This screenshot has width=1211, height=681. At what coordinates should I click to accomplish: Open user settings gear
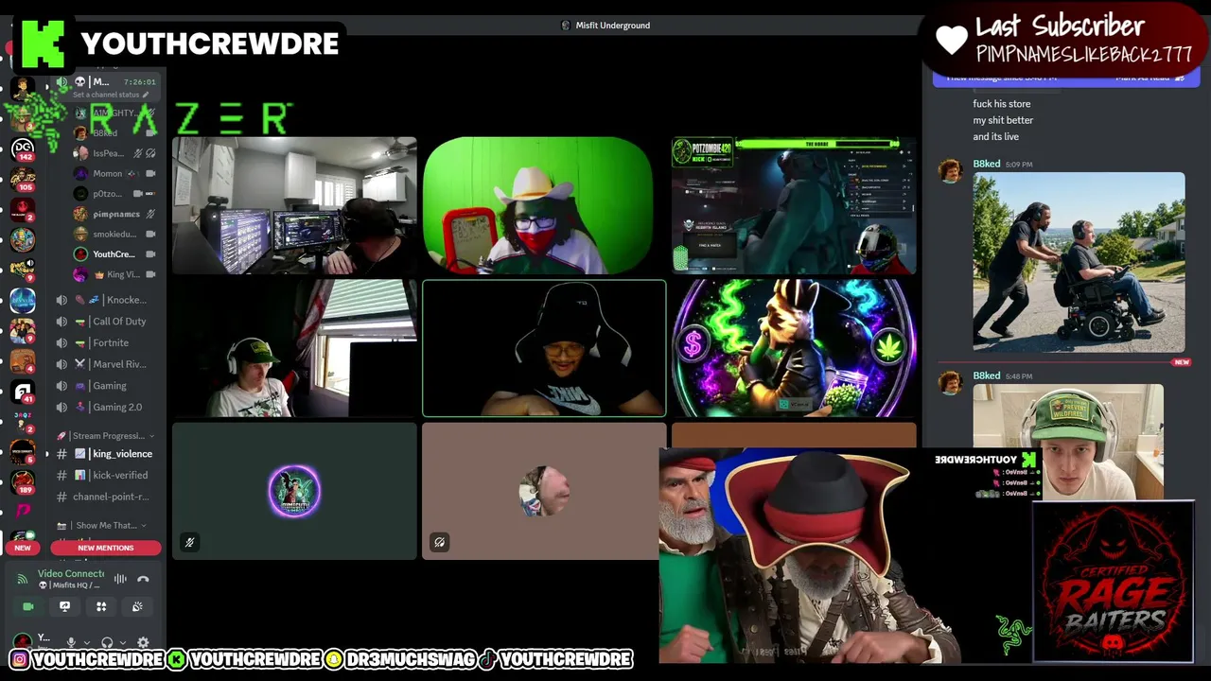pyautogui.click(x=143, y=643)
